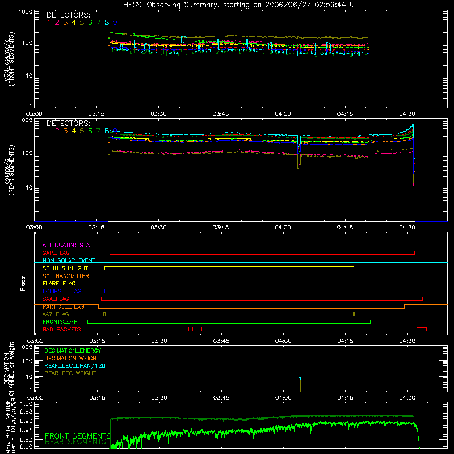
Task: Click the decimation spike near 04:04
Action: (x=300, y=385)
